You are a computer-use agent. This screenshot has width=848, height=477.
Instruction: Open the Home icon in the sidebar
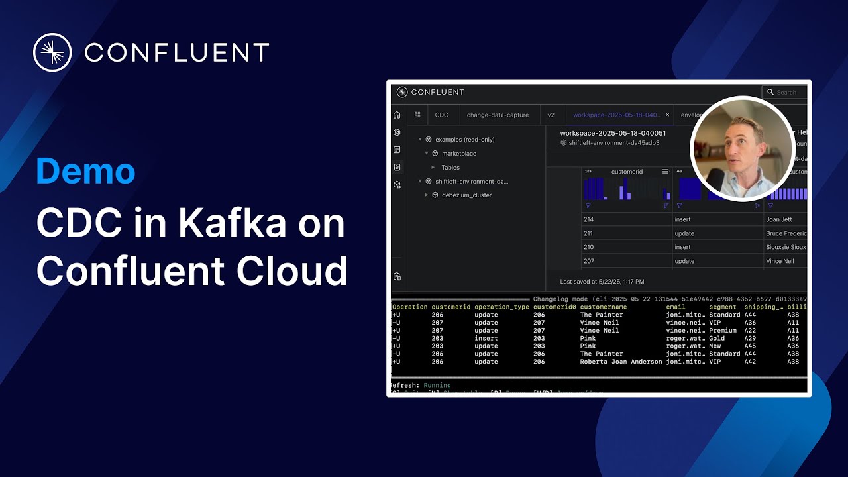[x=397, y=115]
